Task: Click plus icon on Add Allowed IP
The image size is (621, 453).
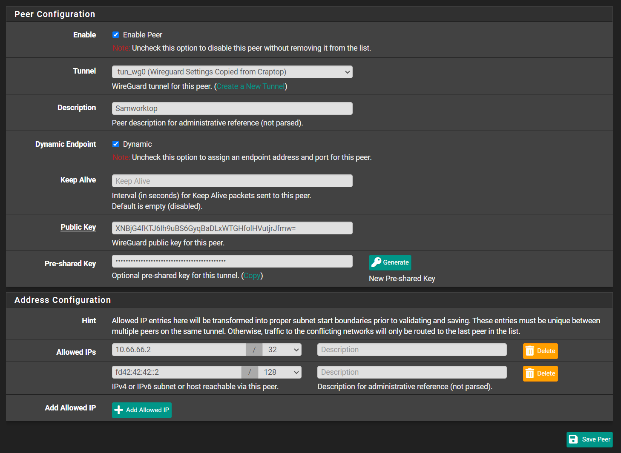Action: 119,410
